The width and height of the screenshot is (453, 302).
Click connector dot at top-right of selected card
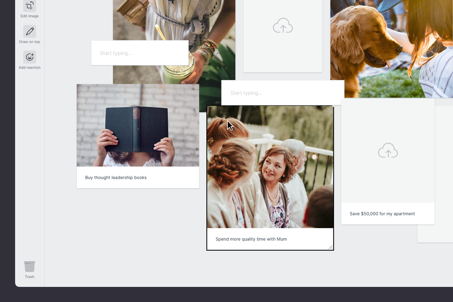[x=333, y=106]
